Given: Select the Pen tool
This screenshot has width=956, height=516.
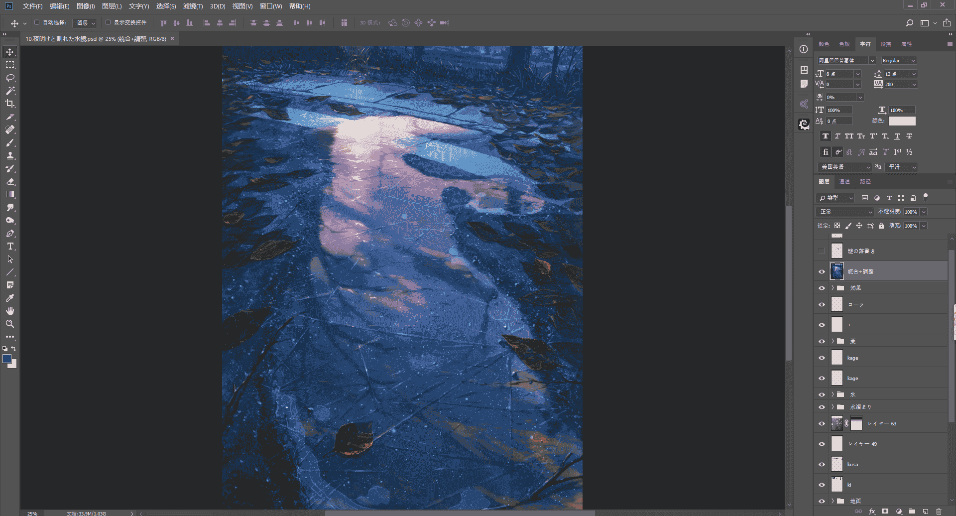Looking at the screenshot, I should 10,233.
